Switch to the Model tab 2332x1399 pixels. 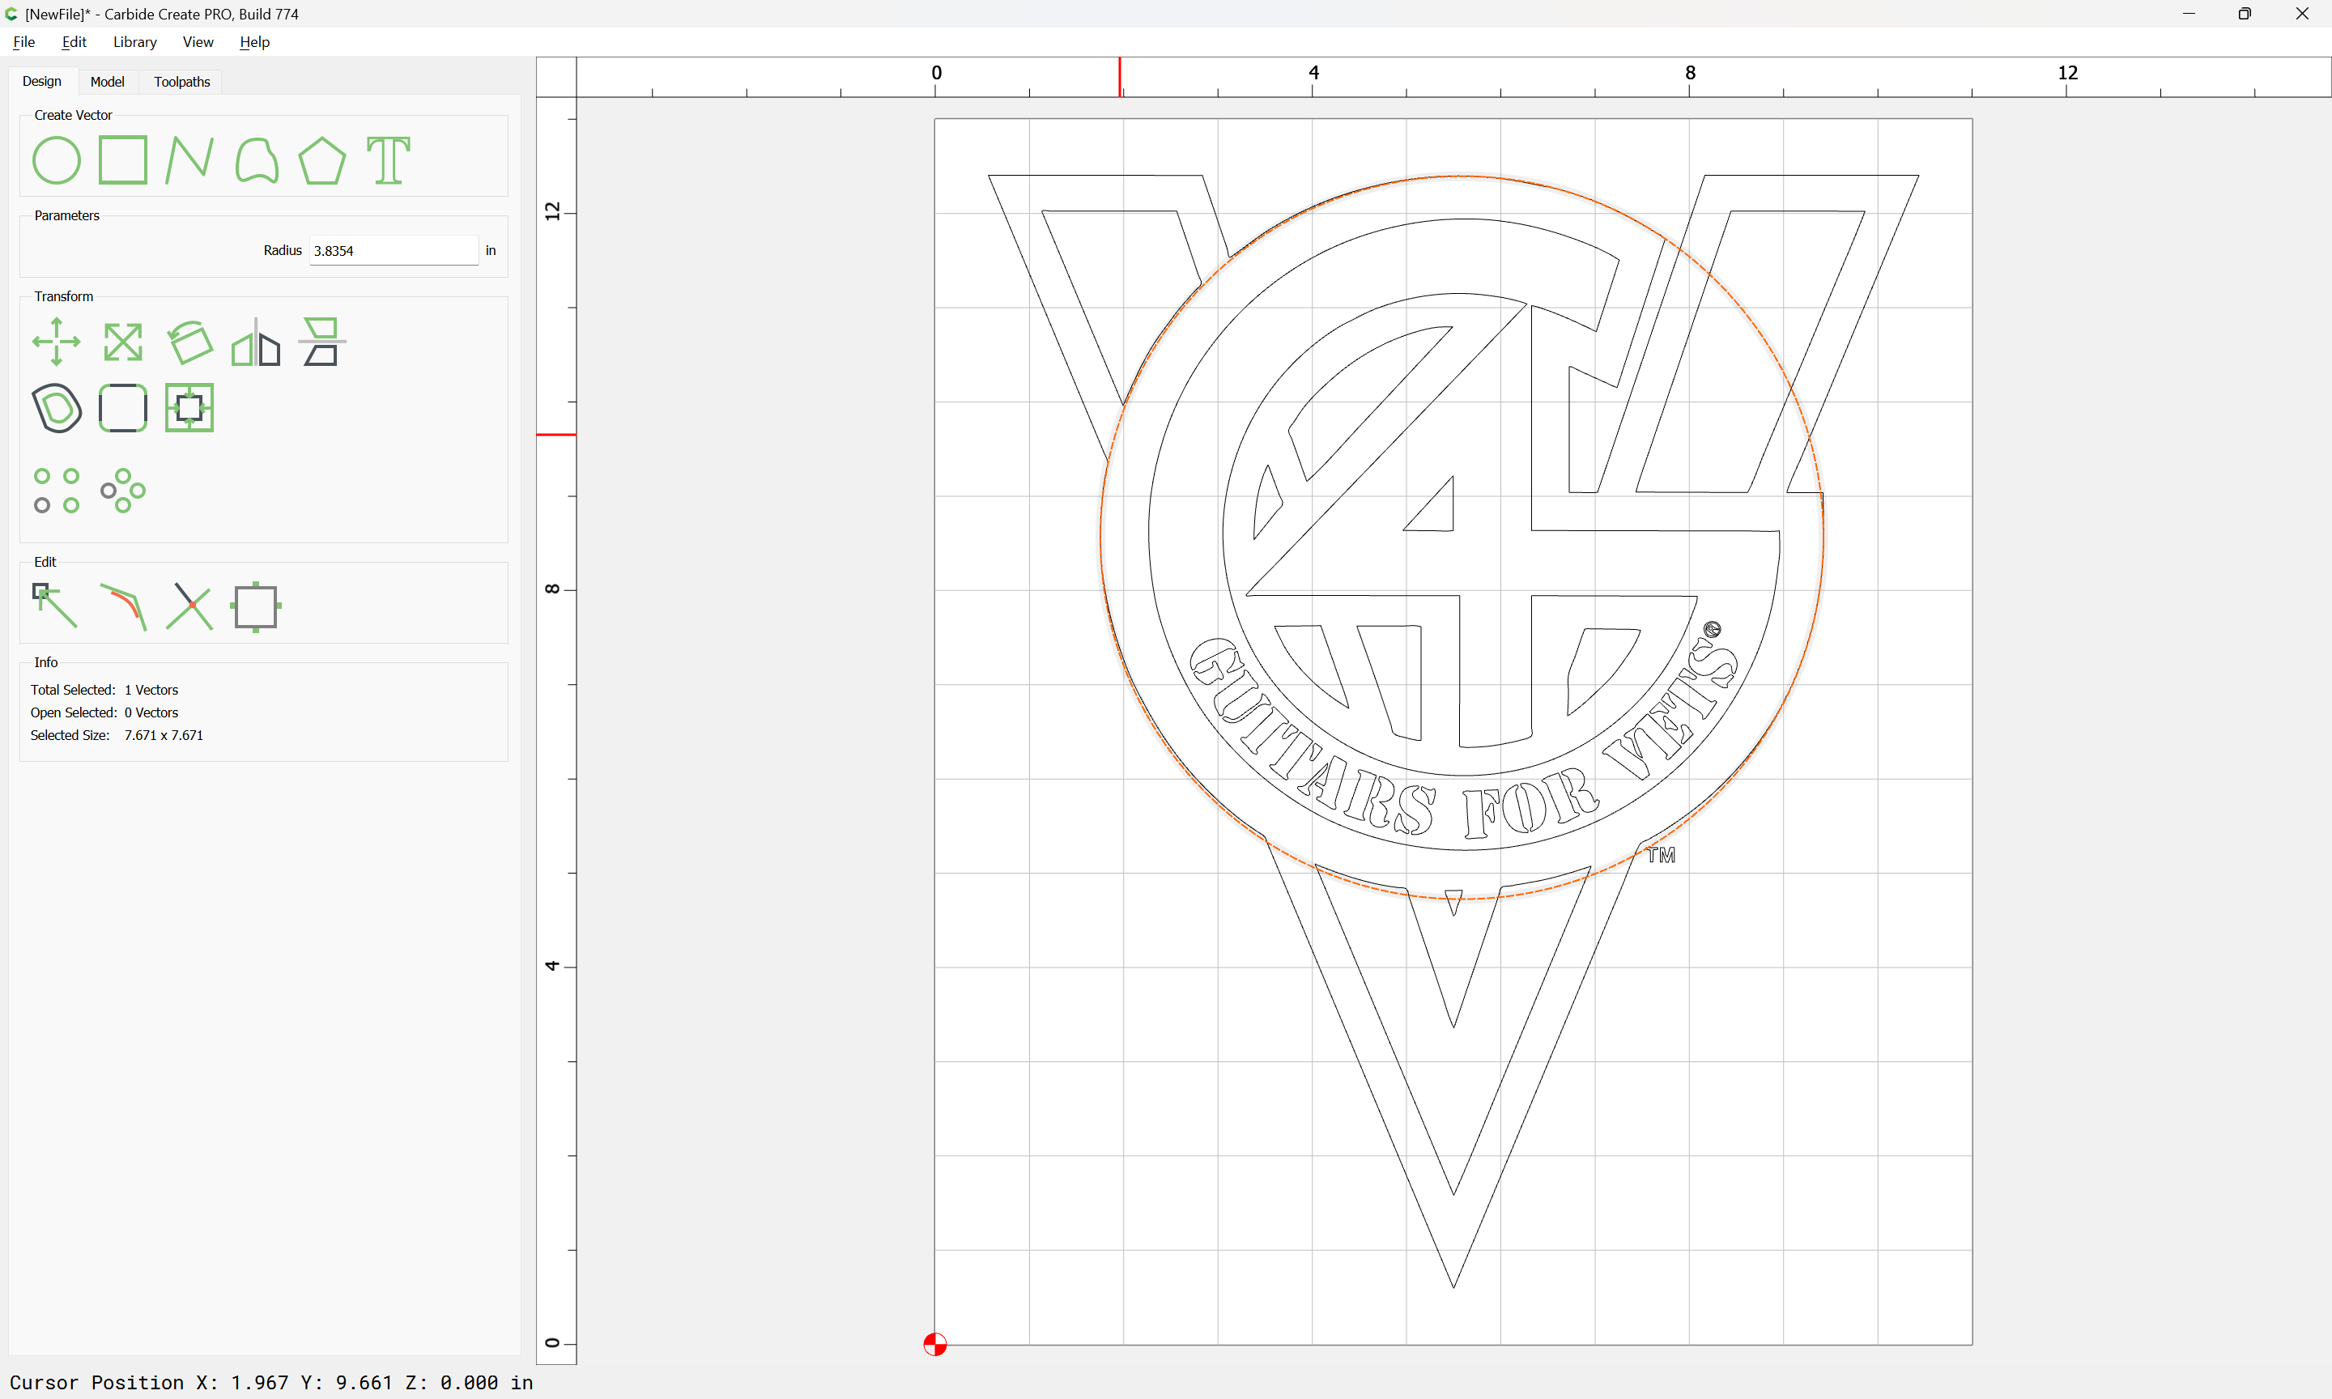[x=108, y=82]
